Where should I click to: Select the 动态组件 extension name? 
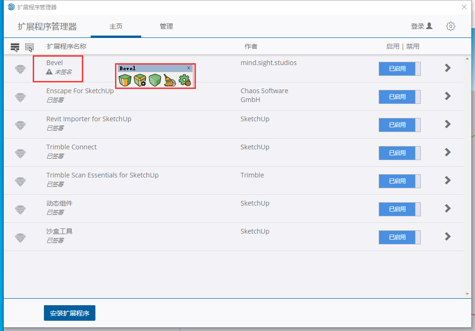click(x=59, y=203)
